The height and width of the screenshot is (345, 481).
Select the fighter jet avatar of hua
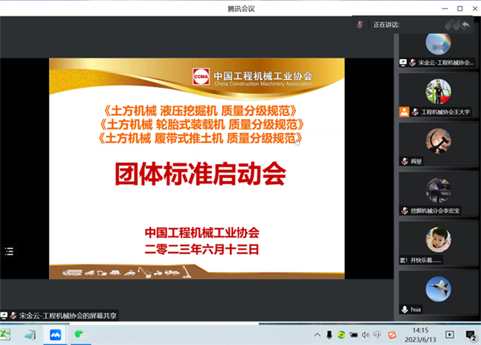click(x=438, y=289)
